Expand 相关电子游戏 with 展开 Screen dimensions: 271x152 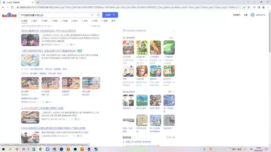171,92
